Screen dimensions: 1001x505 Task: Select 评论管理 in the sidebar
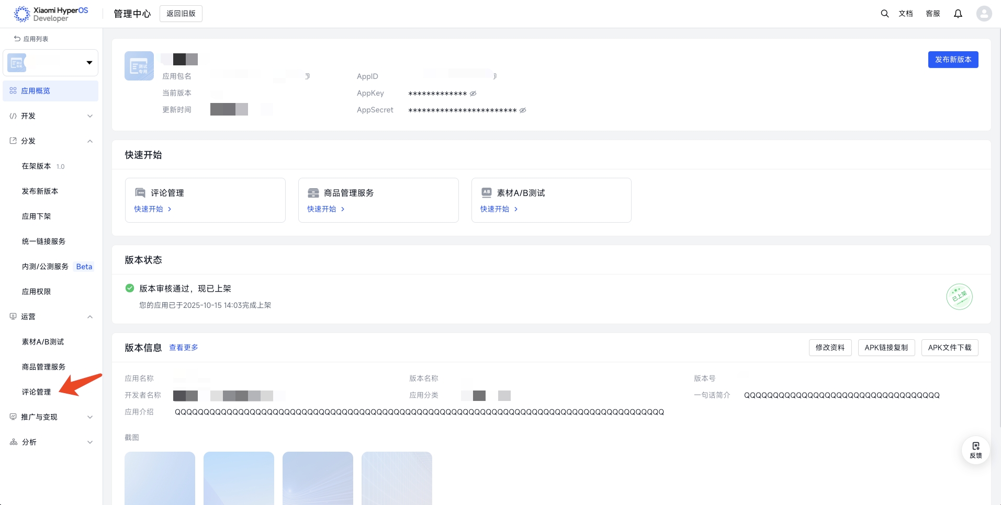point(36,392)
